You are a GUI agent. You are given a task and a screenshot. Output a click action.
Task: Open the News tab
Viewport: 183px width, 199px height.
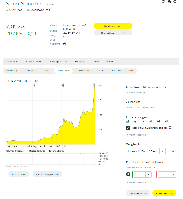(x=110, y=61)
